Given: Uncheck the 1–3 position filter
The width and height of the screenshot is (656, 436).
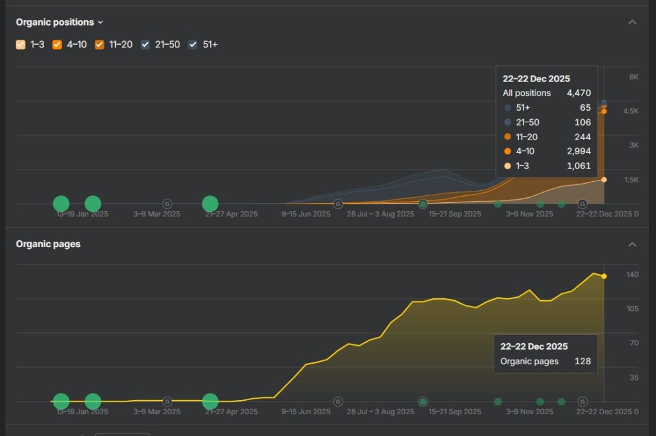Looking at the screenshot, I should [x=20, y=44].
